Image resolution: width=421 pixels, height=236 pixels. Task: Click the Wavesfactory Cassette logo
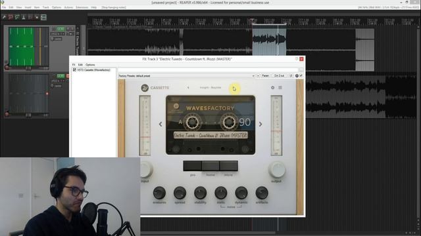tap(145, 88)
